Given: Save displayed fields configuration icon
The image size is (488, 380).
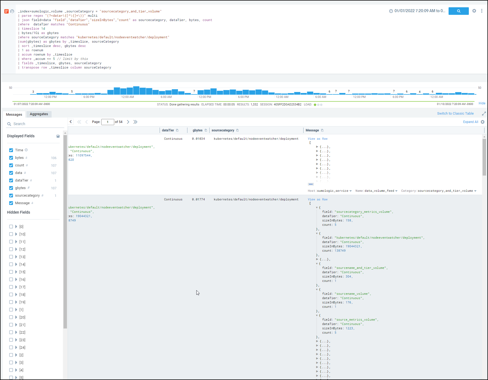Looking at the screenshot, I should [58, 136].
